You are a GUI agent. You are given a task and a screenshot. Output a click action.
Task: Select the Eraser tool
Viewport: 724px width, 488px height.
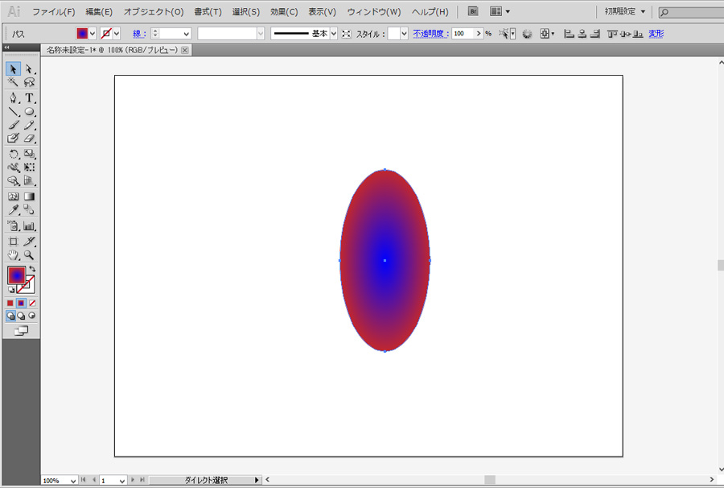(x=29, y=139)
